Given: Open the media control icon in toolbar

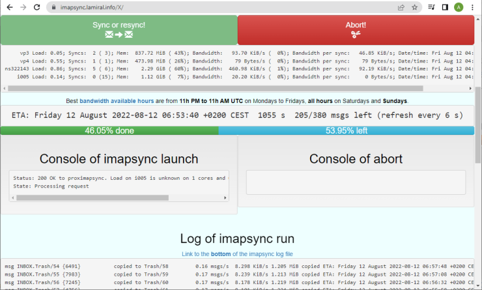Looking at the screenshot, I should point(432,7).
